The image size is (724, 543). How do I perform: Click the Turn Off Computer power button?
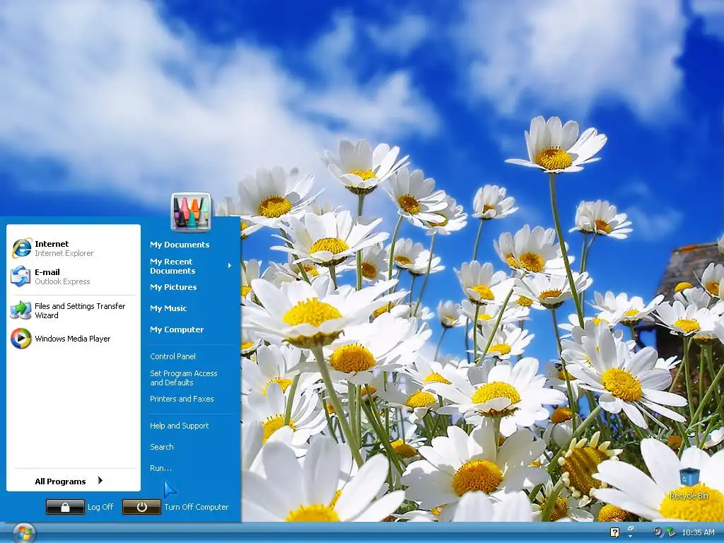[x=141, y=506]
